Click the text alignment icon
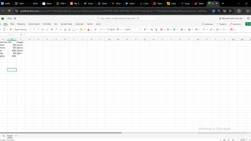The height and width of the screenshot is (141, 251). 101,29
